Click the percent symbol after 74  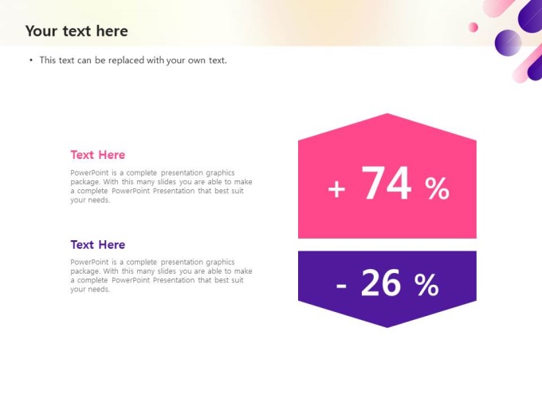tap(437, 189)
